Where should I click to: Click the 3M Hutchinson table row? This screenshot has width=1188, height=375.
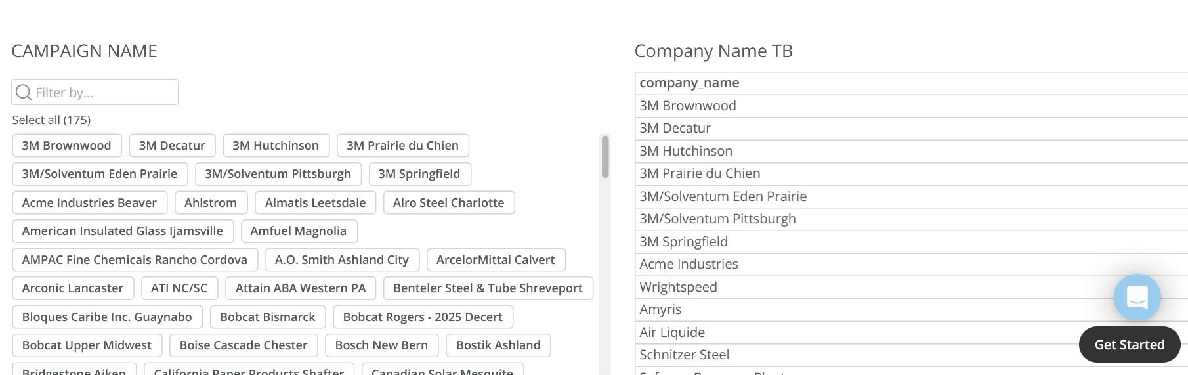point(911,151)
